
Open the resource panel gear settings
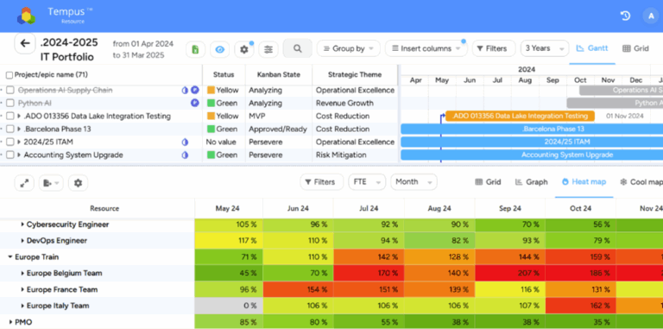[x=79, y=183]
